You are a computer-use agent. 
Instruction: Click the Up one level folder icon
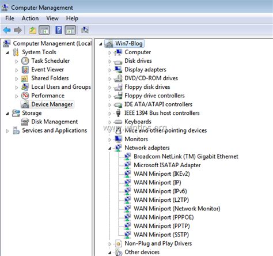pos(33,30)
